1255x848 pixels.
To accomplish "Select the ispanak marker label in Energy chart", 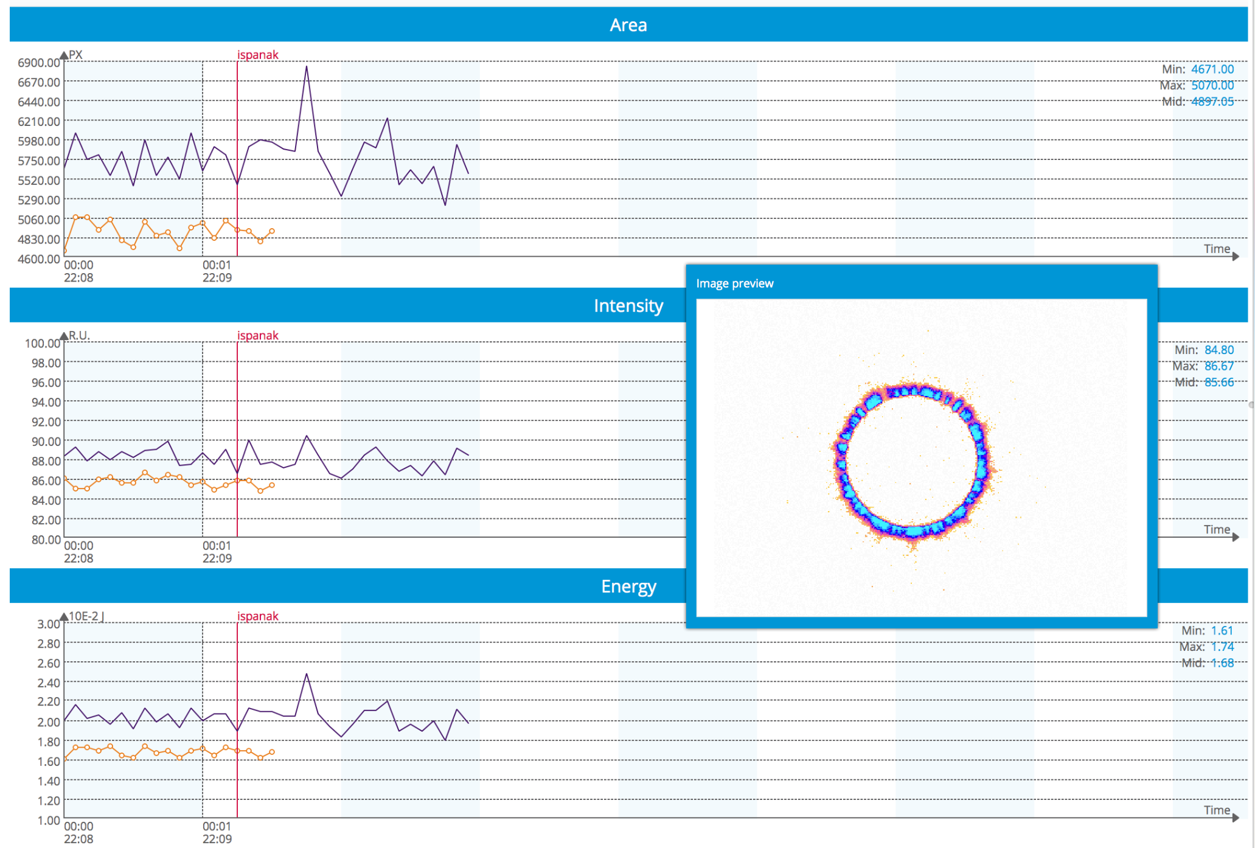I will (x=257, y=616).
